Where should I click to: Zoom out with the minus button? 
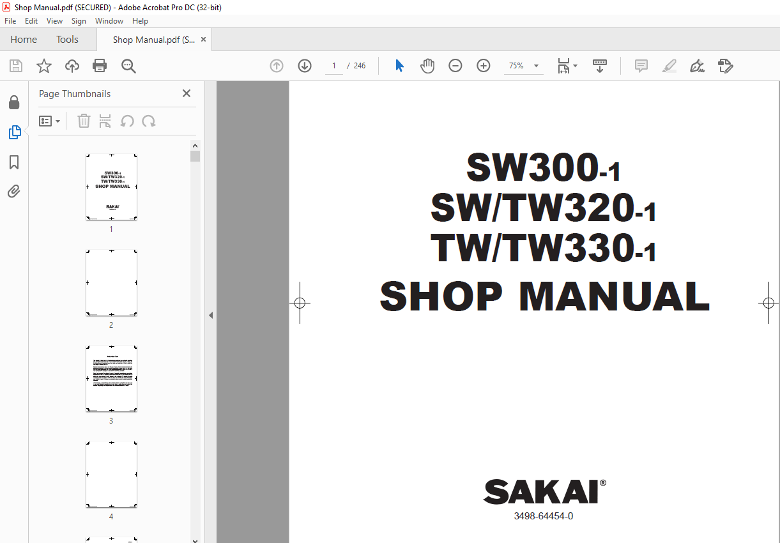455,66
